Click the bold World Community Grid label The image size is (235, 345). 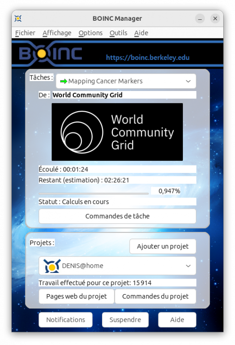point(87,95)
